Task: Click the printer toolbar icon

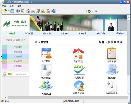Action: (x=33, y=11)
